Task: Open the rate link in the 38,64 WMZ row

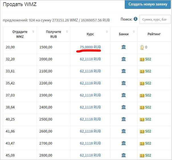Action: [90, 107]
